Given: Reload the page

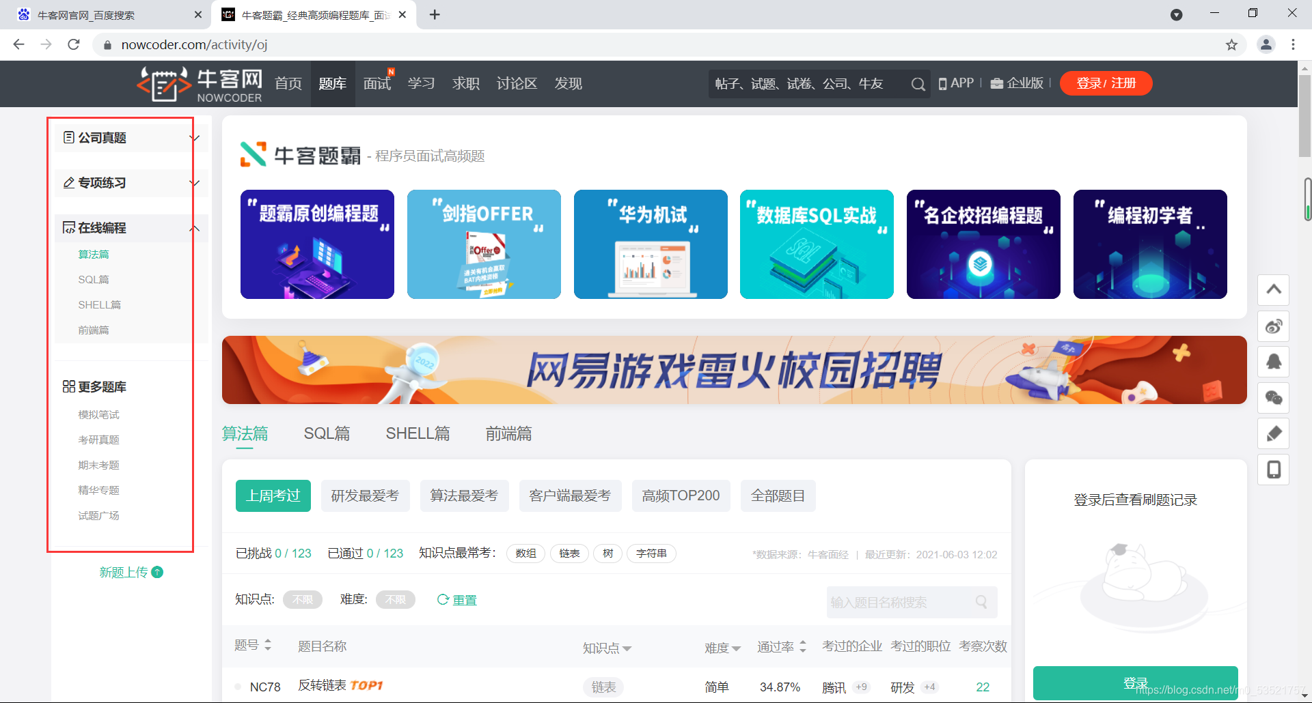Looking at the screenshot, I should click(x=74, y=45).
